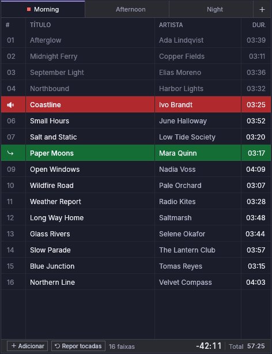Click artist Radio Kites
272x354 pixels.
coord(177,202)
